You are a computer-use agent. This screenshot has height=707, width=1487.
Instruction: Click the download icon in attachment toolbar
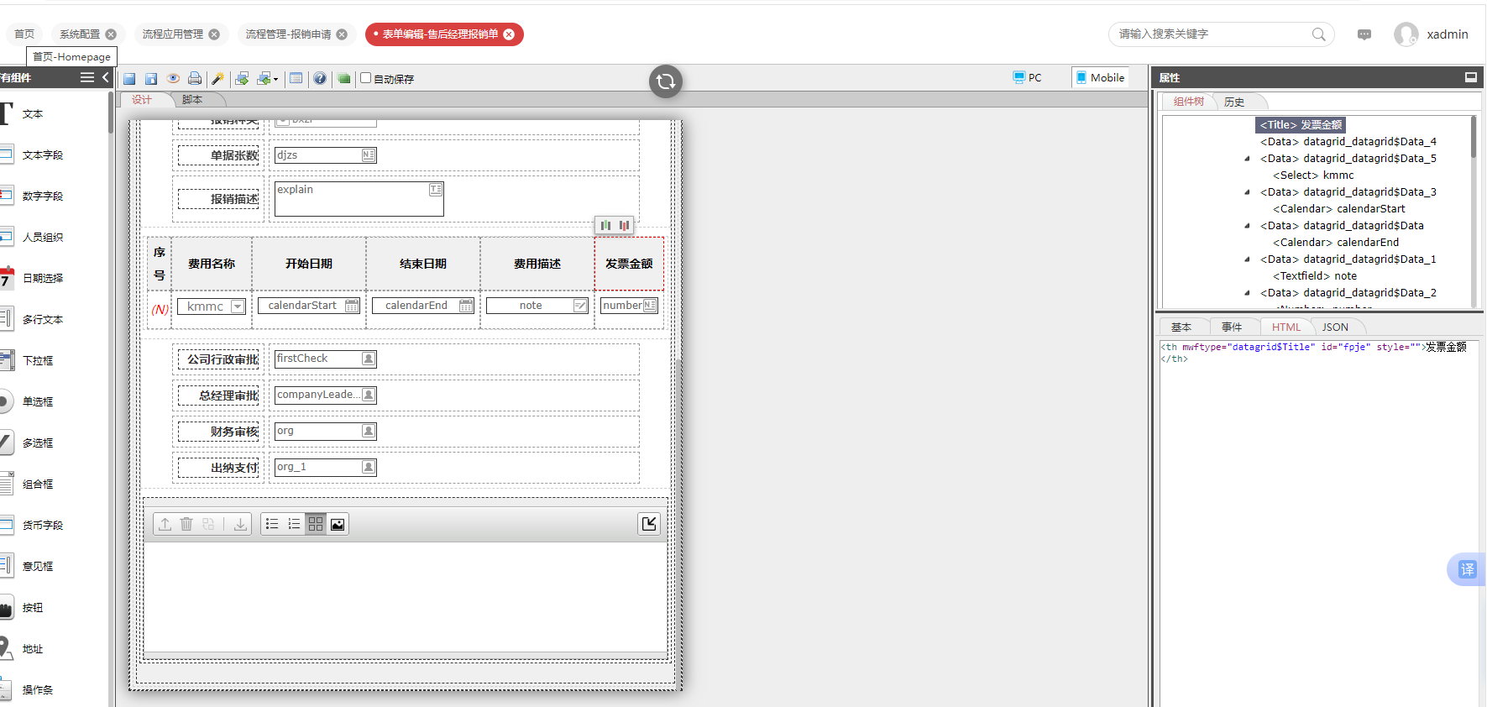point(240,524)
